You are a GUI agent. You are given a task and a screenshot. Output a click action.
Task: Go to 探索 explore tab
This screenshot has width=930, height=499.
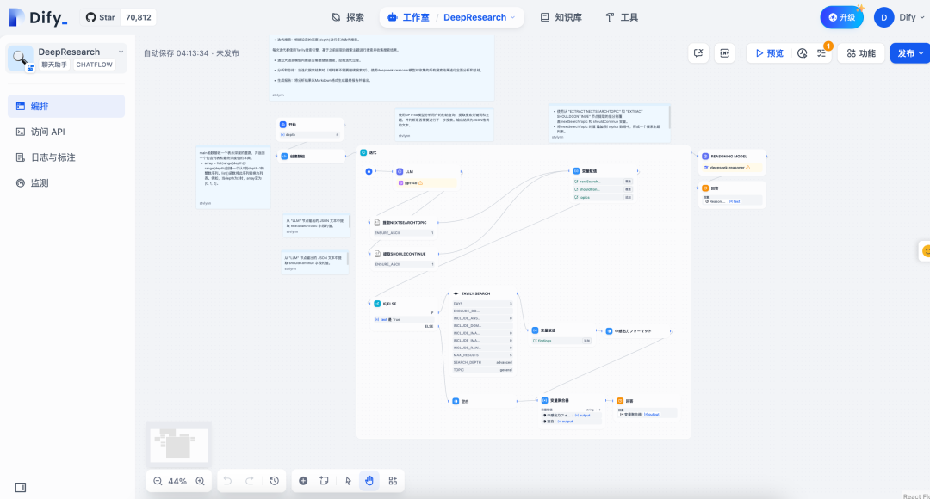point(348,17)
